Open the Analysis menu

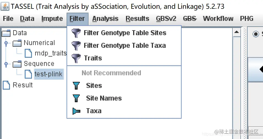coord(105,19)
